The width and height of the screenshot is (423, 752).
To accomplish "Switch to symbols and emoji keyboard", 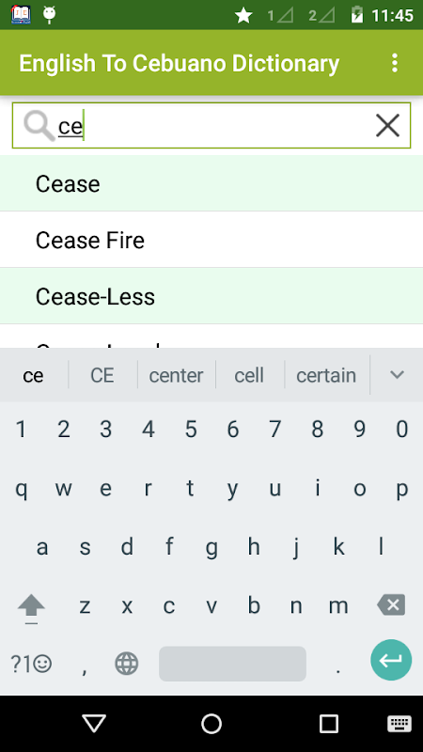I will click(31, 664).
